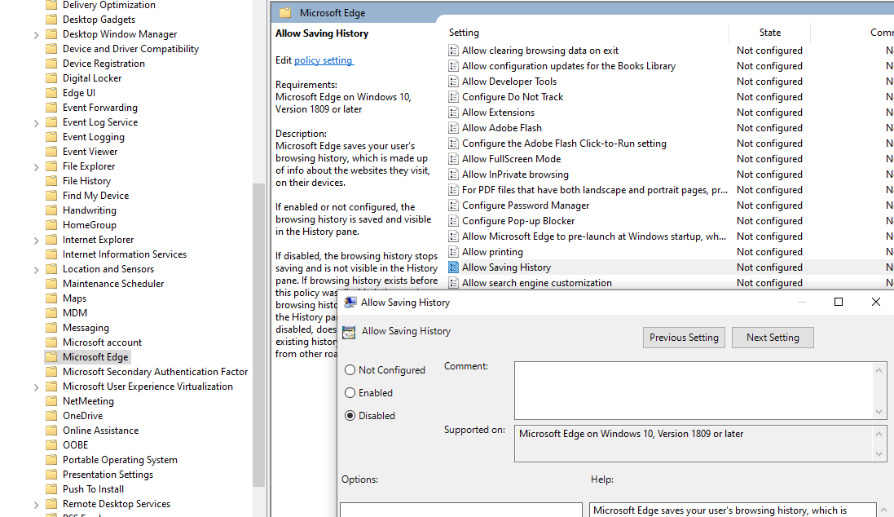
Task: Click policy icon beside Allow InPrivate browsing
Action: click(453, 175)
